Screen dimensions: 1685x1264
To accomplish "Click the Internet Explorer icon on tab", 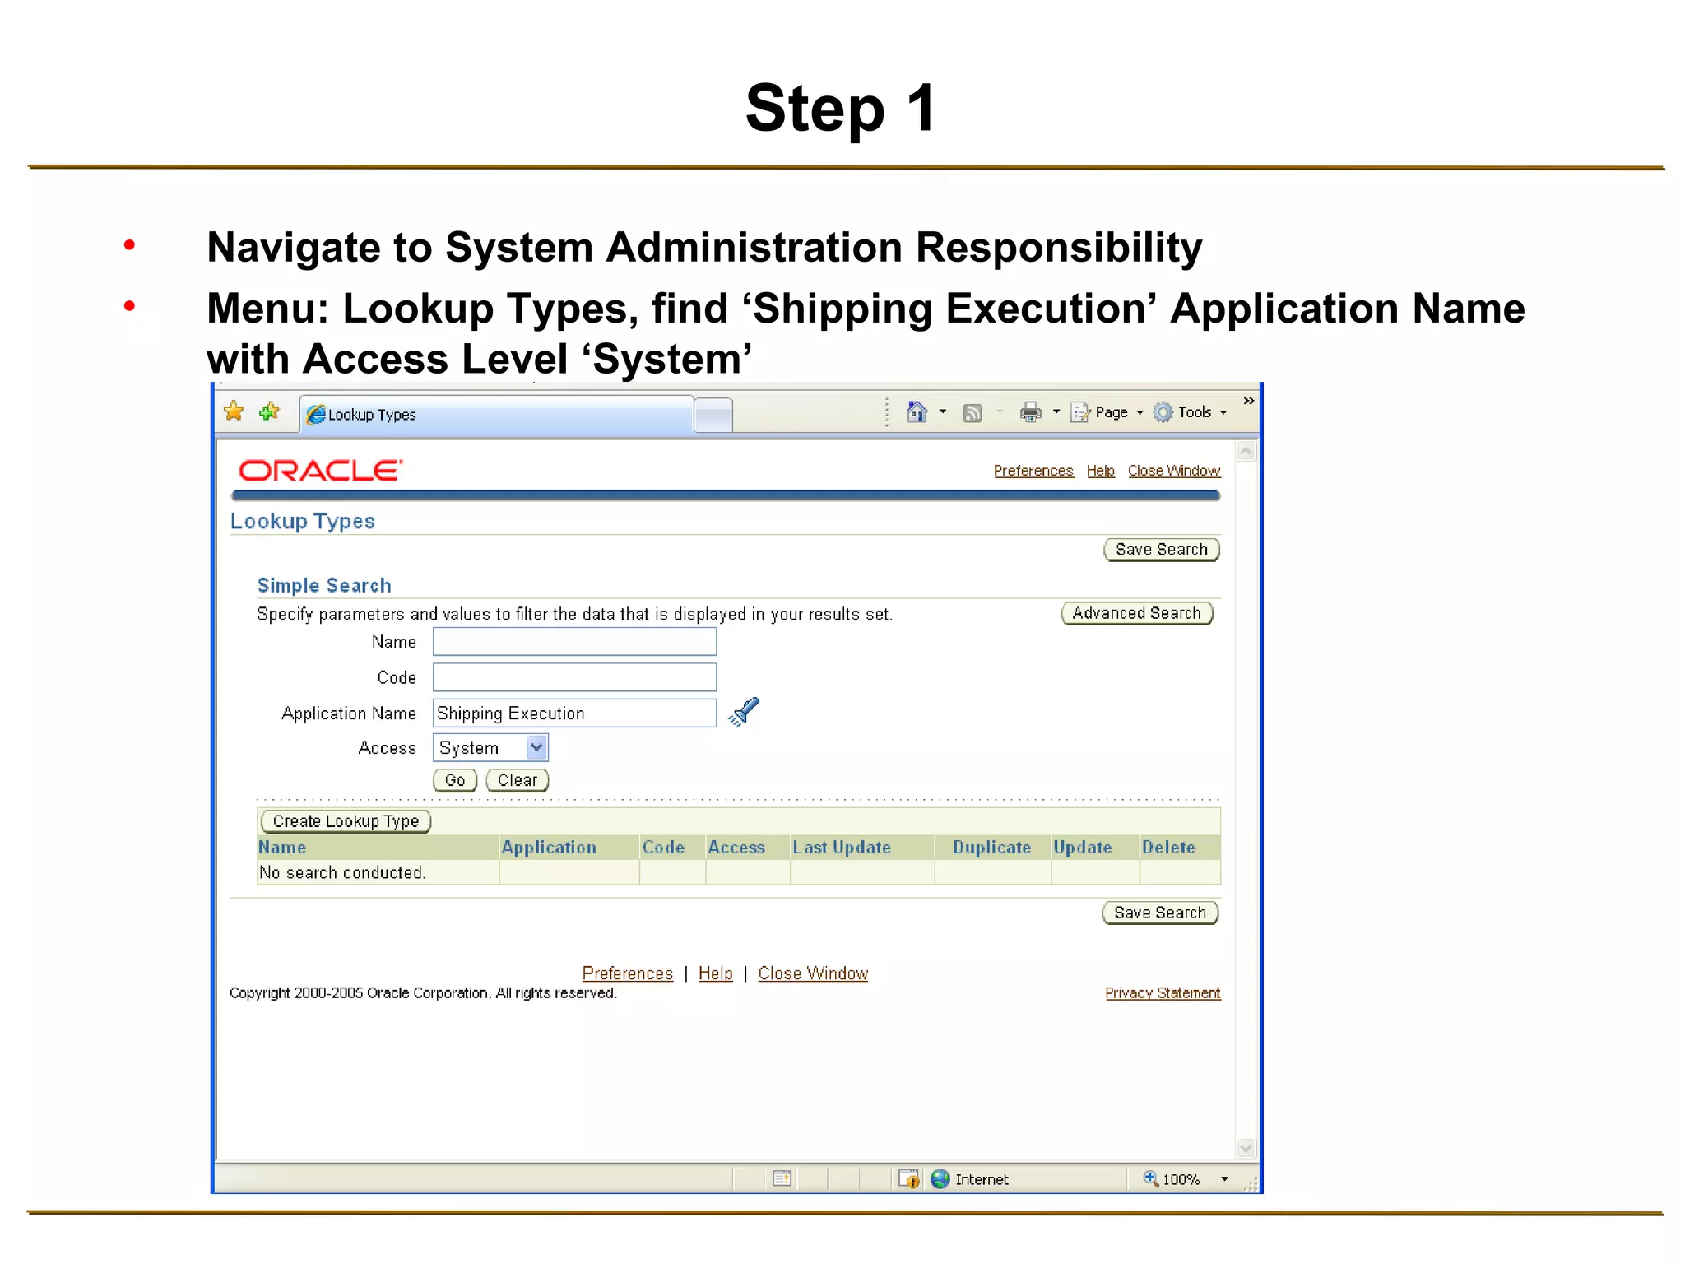I will (315, 415).
